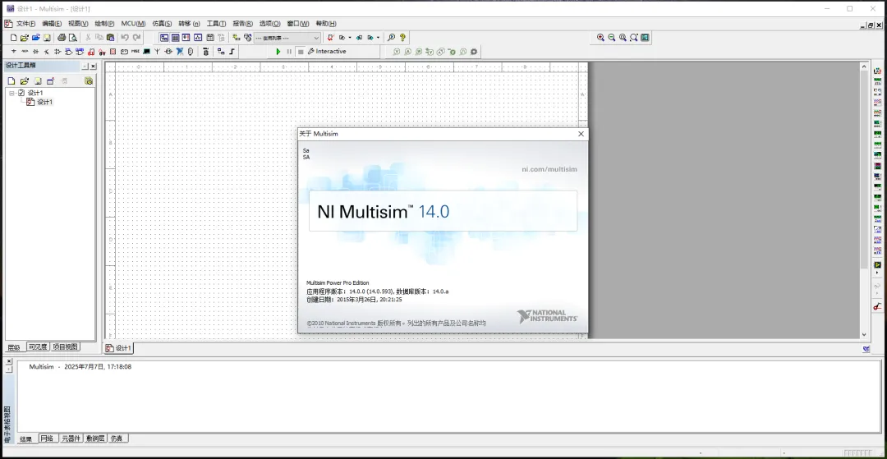Open simulation settings gear icon
The height and width of the screenshot is (459, 887).
pyautogui.click(x=474, y=52)
